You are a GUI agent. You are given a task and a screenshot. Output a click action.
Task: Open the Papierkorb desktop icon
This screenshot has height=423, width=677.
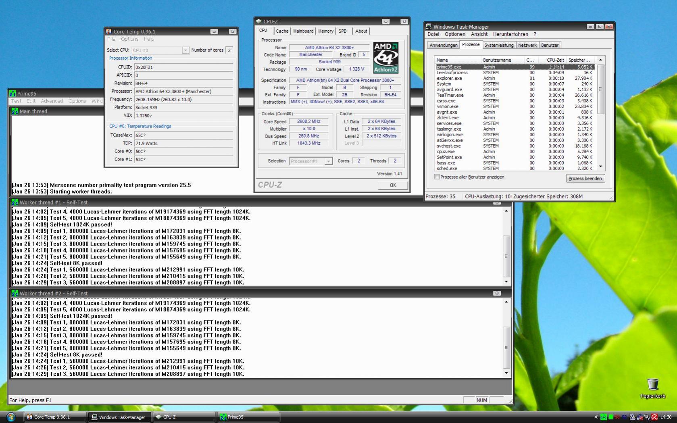point(652,388)
